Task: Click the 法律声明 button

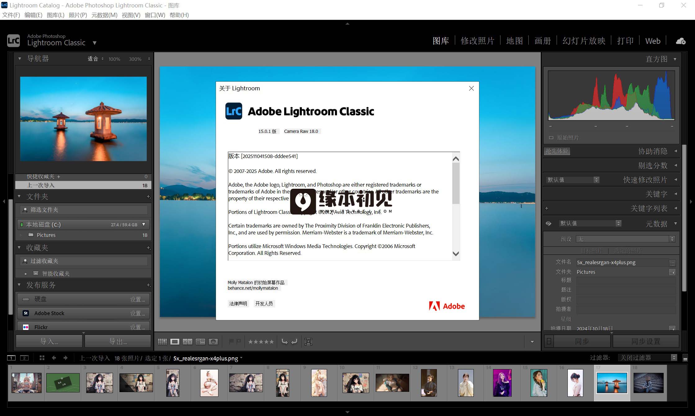Action: click(238, 304)
